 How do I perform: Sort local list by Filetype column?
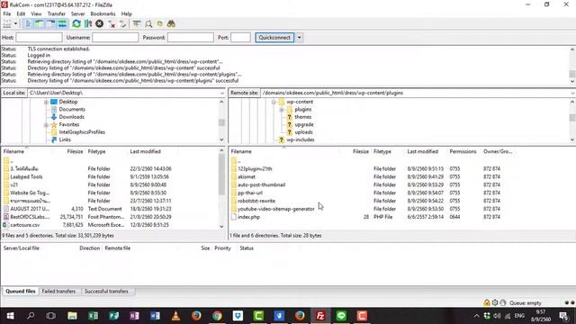point(96,152)
